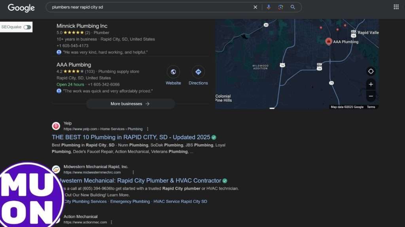405x227 pixels.
Task: Zoom out on the map
Action: [371, 96]
